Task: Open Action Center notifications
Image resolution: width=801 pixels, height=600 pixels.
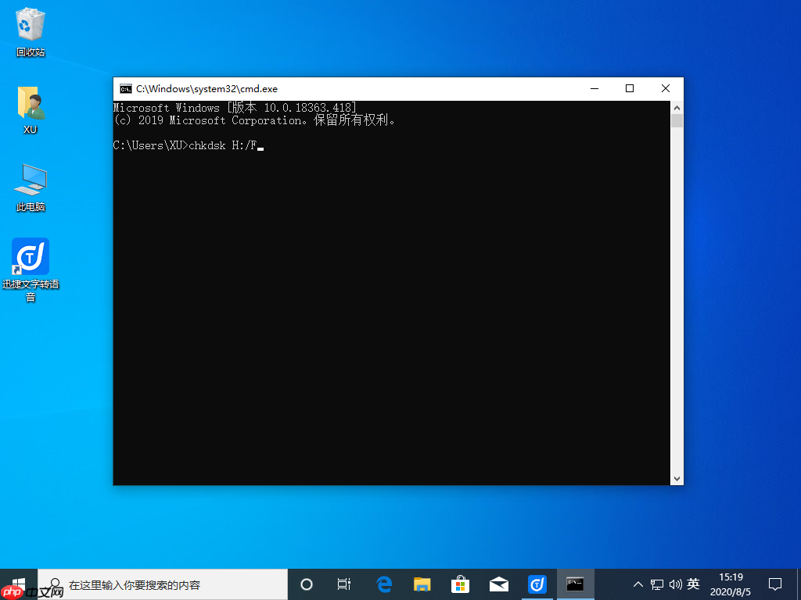Action: click(774, 584)
